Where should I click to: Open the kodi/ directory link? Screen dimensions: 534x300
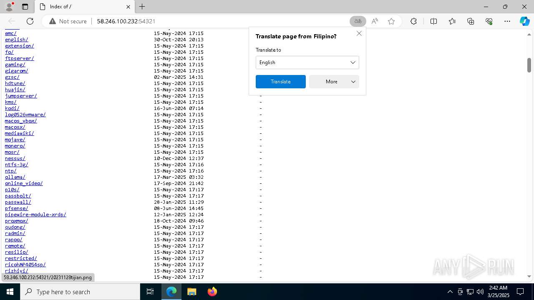tap(12, 108)
